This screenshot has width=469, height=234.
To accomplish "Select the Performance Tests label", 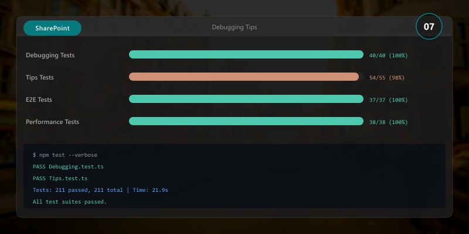I will (52, 122).
